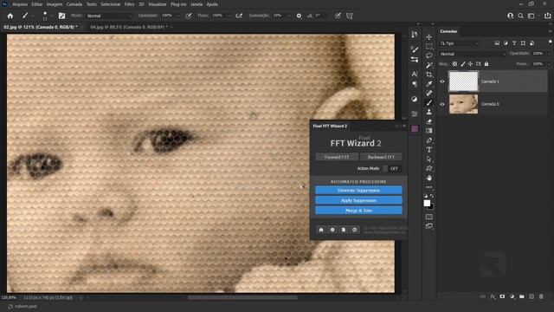Delete layer with trash icon
Viewport: 554px width, 312px height.
541,296
